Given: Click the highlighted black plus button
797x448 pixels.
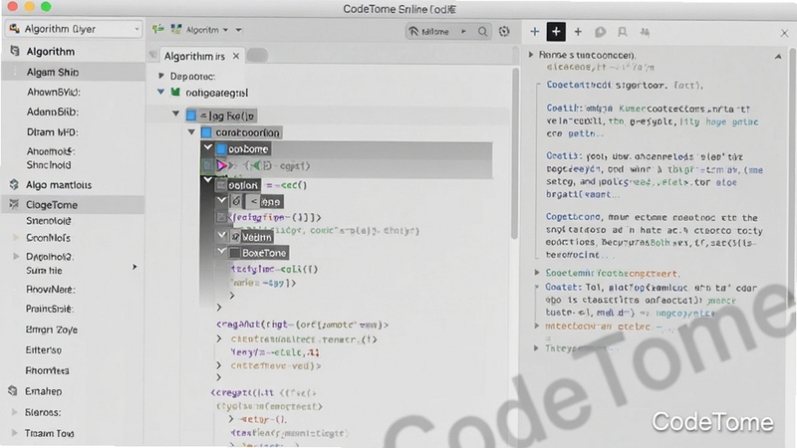Looking at the screenshot, I should coord(556,32).
